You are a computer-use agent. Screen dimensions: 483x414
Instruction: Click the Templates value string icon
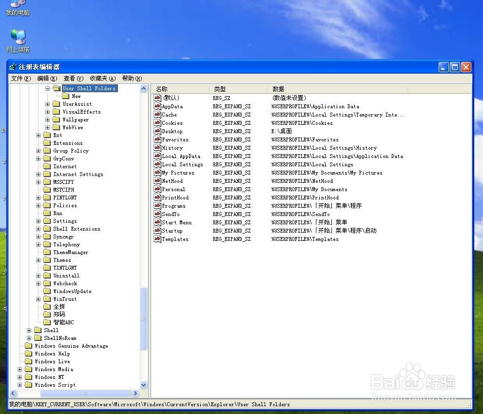(x=157, y=239)
